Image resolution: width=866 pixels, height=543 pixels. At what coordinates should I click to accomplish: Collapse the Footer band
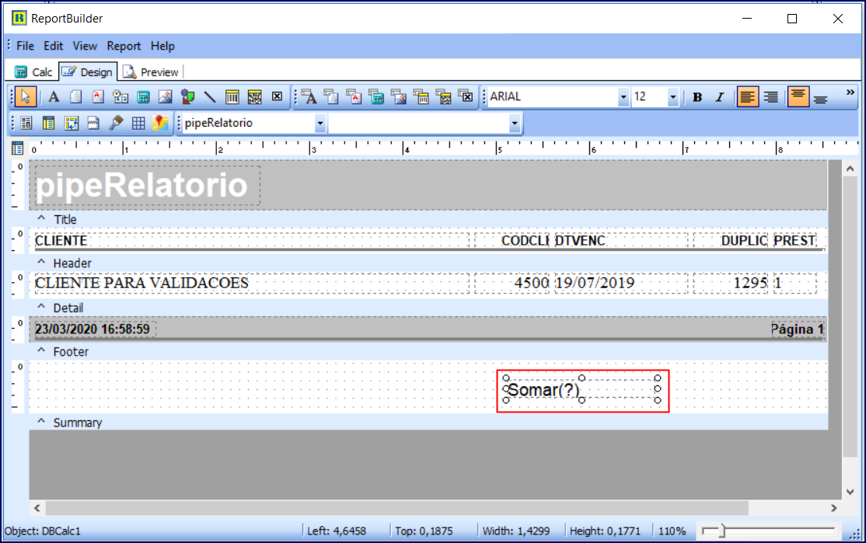[x=41, y=350]
